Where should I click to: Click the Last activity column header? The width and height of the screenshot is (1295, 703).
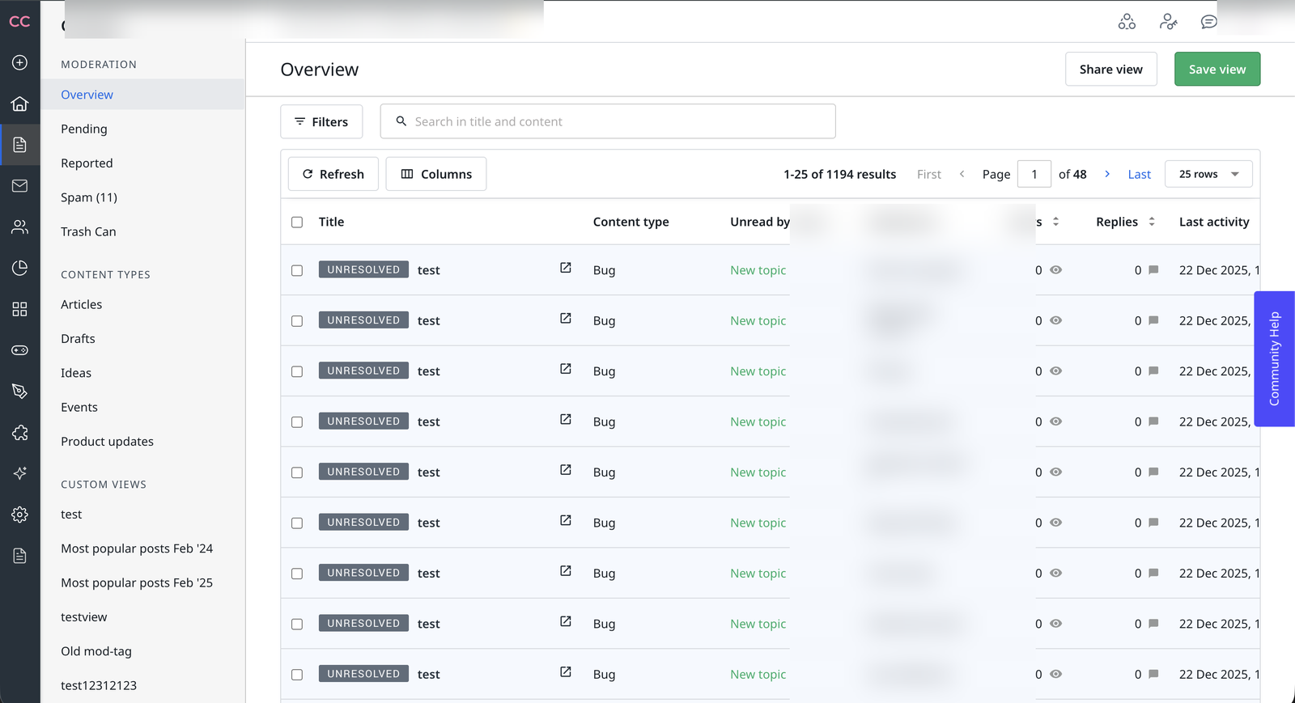[1214, 222]
